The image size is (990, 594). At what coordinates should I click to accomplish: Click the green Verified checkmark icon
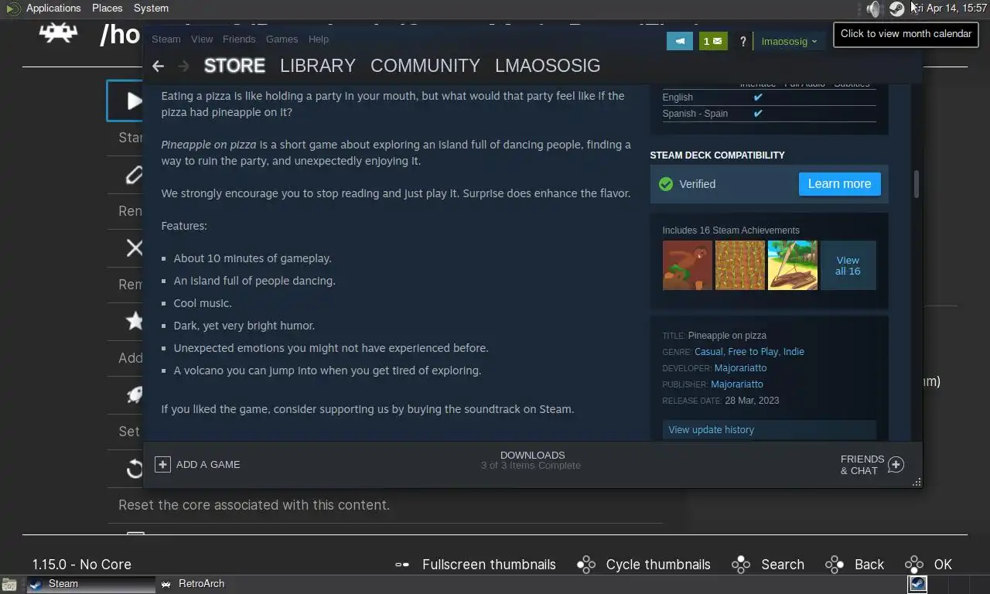coord(666,184)
